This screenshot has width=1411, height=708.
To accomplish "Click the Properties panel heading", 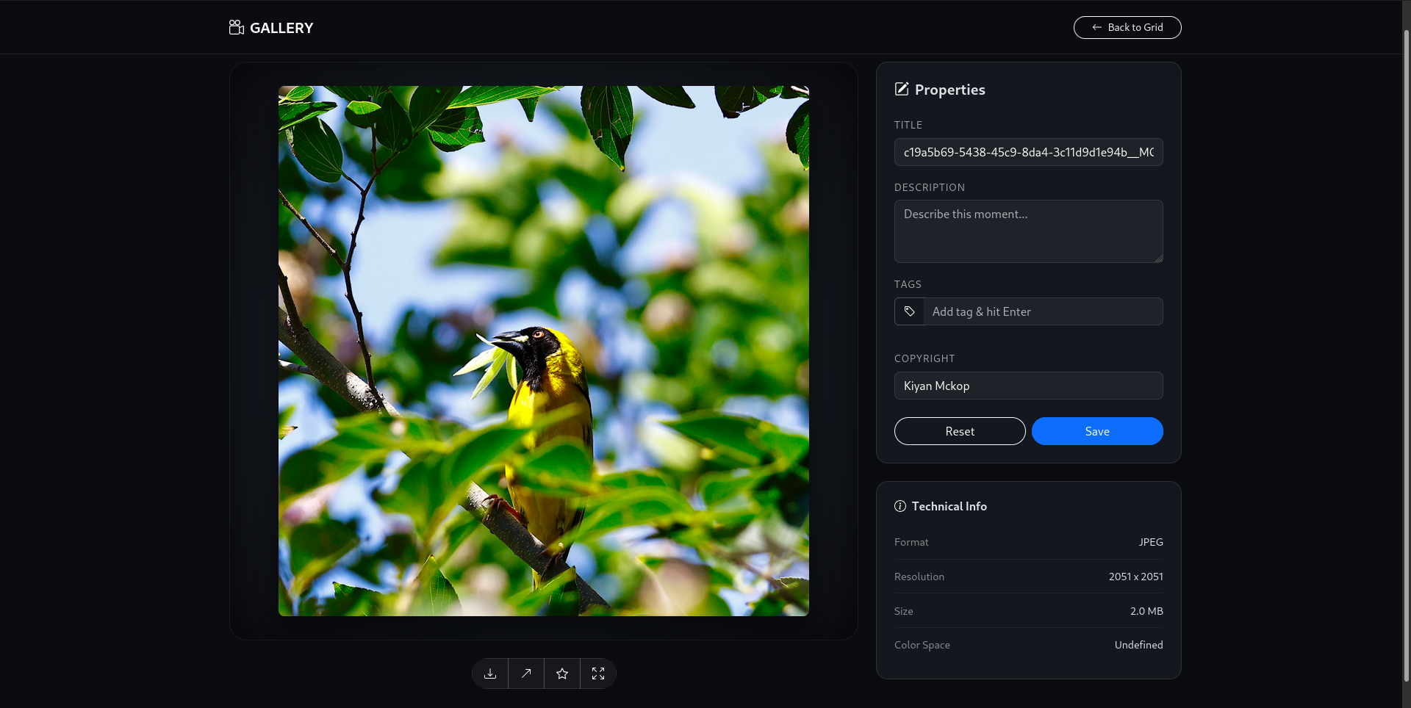I will coord(949,89).
